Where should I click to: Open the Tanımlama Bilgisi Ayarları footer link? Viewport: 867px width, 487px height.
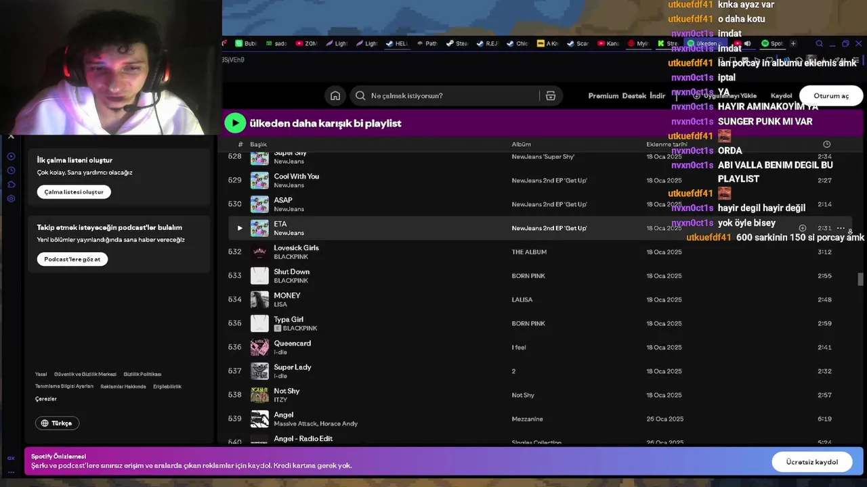pos(64,386)
